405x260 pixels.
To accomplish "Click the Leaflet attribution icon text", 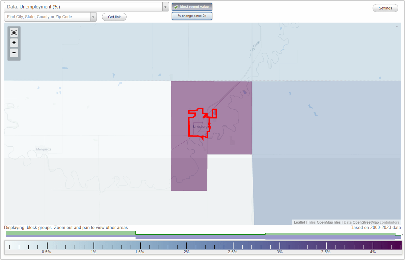I will 299,222.
